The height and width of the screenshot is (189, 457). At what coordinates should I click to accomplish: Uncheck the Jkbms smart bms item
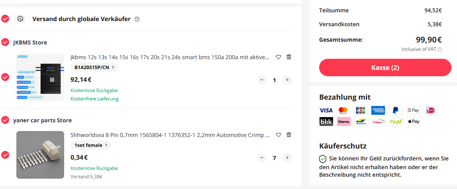tap(5, 77)
